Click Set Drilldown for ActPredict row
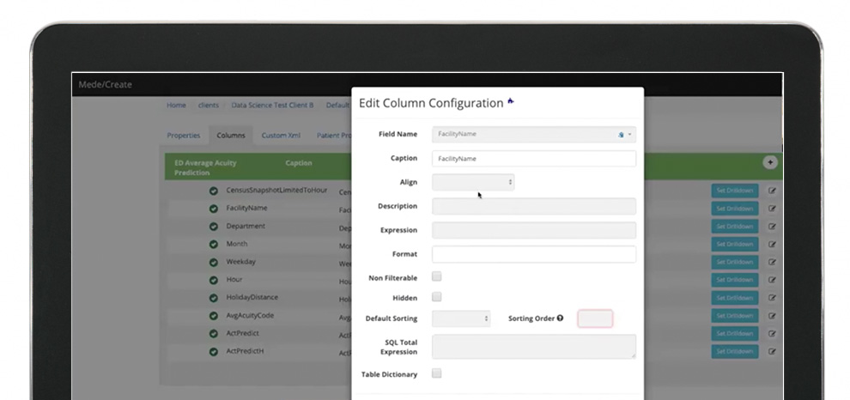850x400 pixels. [735, 334]
